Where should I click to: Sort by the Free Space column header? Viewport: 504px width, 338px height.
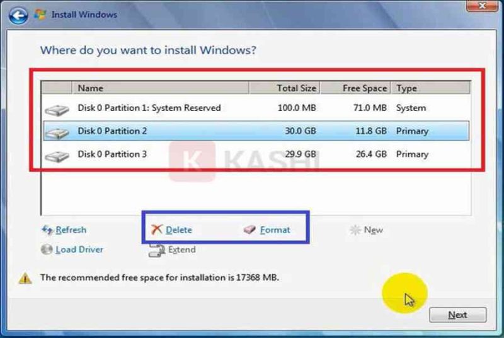coord(355,88)
